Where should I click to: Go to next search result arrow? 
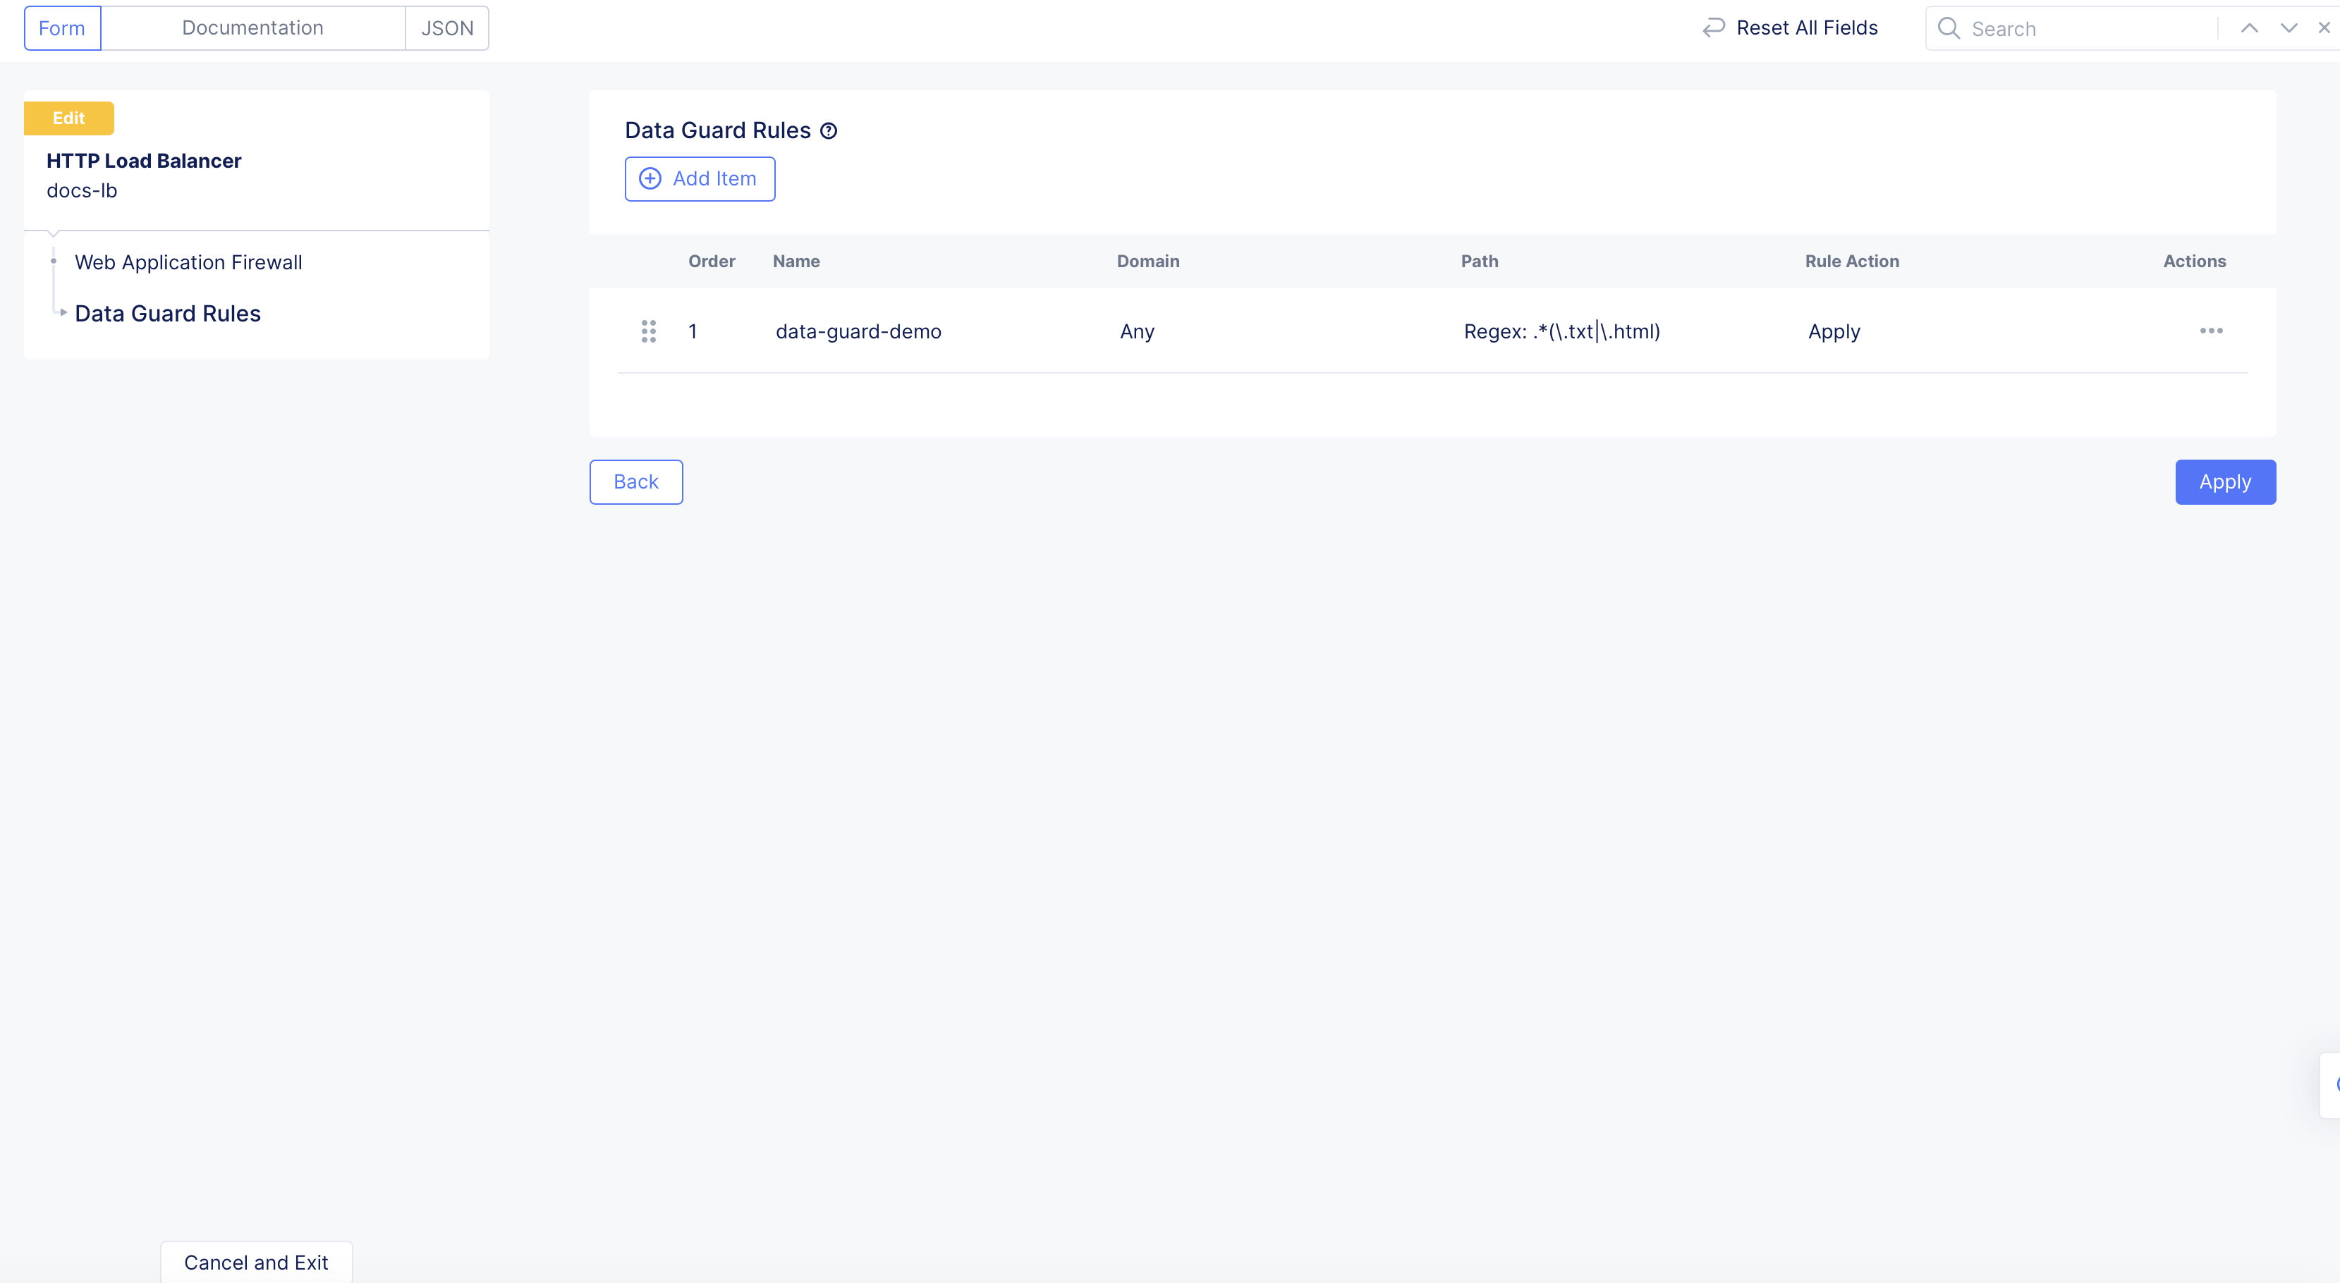pyautogui.click(x=2289, y=28)
